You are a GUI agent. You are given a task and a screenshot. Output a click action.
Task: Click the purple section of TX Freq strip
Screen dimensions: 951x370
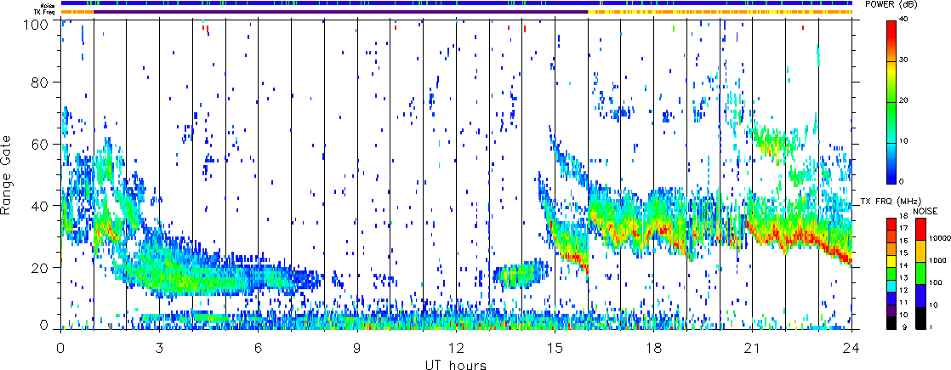340,12
